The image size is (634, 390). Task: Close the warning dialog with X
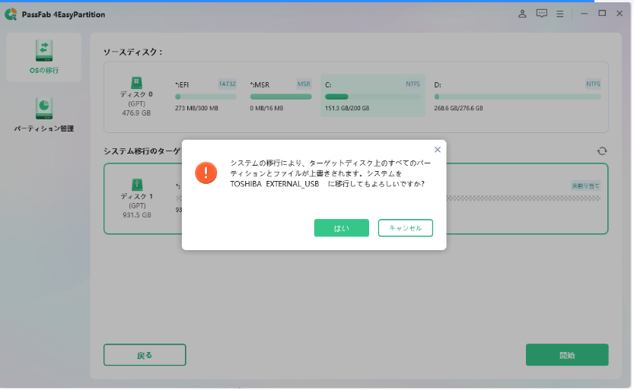(x=437, y=149)
